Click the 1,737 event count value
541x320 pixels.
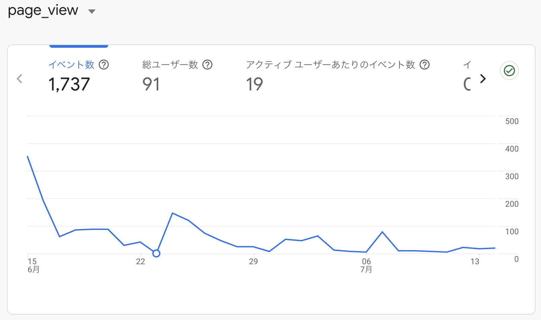click(x=69, y=84)
